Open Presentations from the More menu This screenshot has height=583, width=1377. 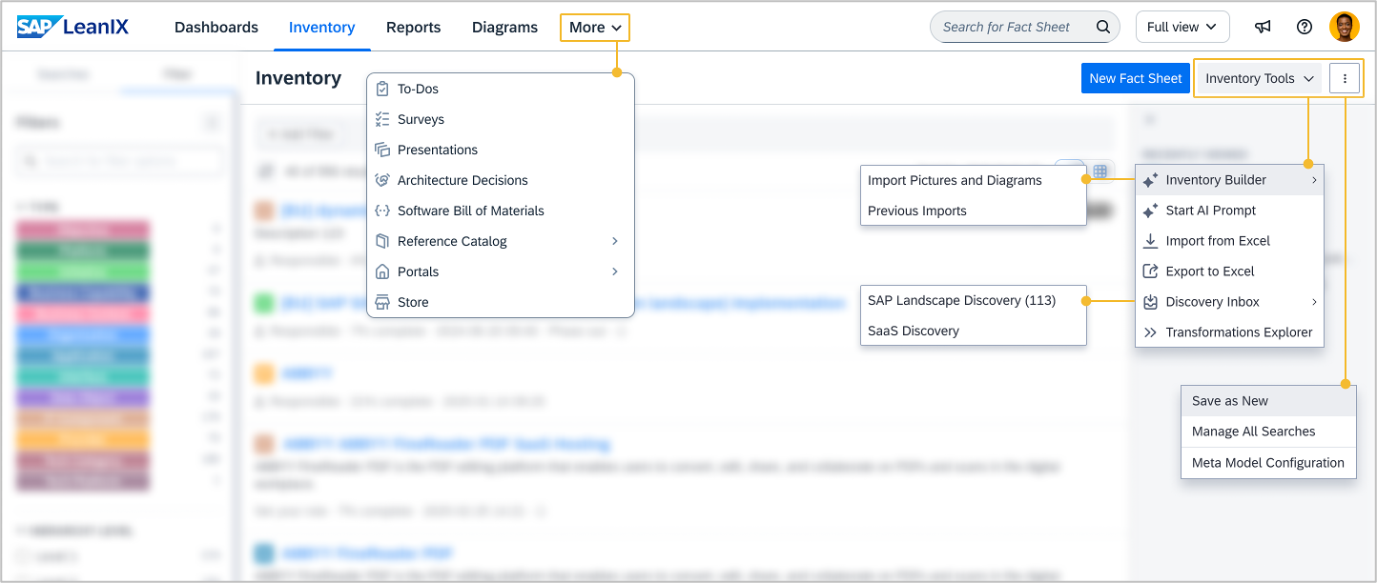point(501,150)
